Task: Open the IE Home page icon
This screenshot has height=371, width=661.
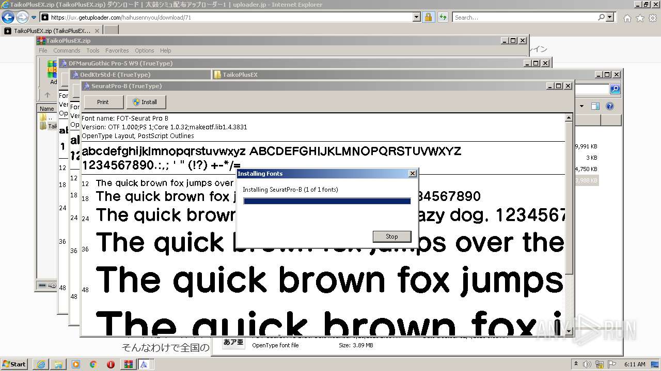Action: 627,18
